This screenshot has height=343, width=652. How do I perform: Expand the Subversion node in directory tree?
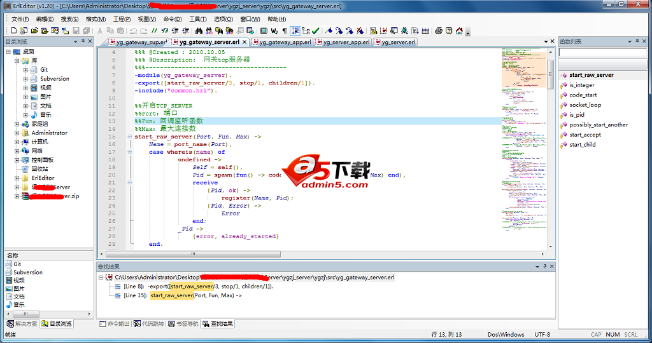25,79
